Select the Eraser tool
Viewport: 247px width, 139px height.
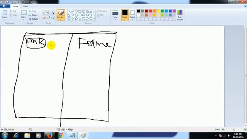(44, 17)
